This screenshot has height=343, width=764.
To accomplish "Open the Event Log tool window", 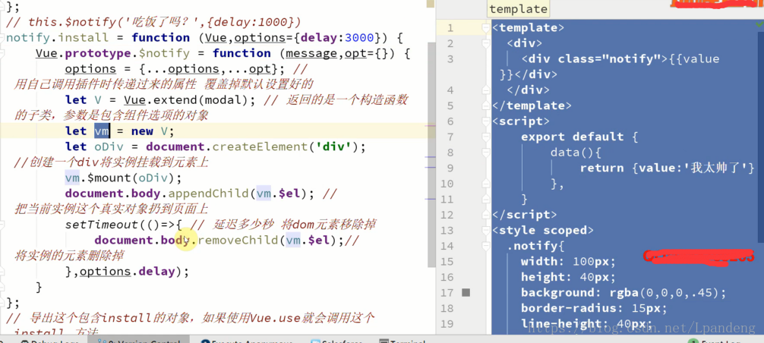I will [x=716, y=342].
